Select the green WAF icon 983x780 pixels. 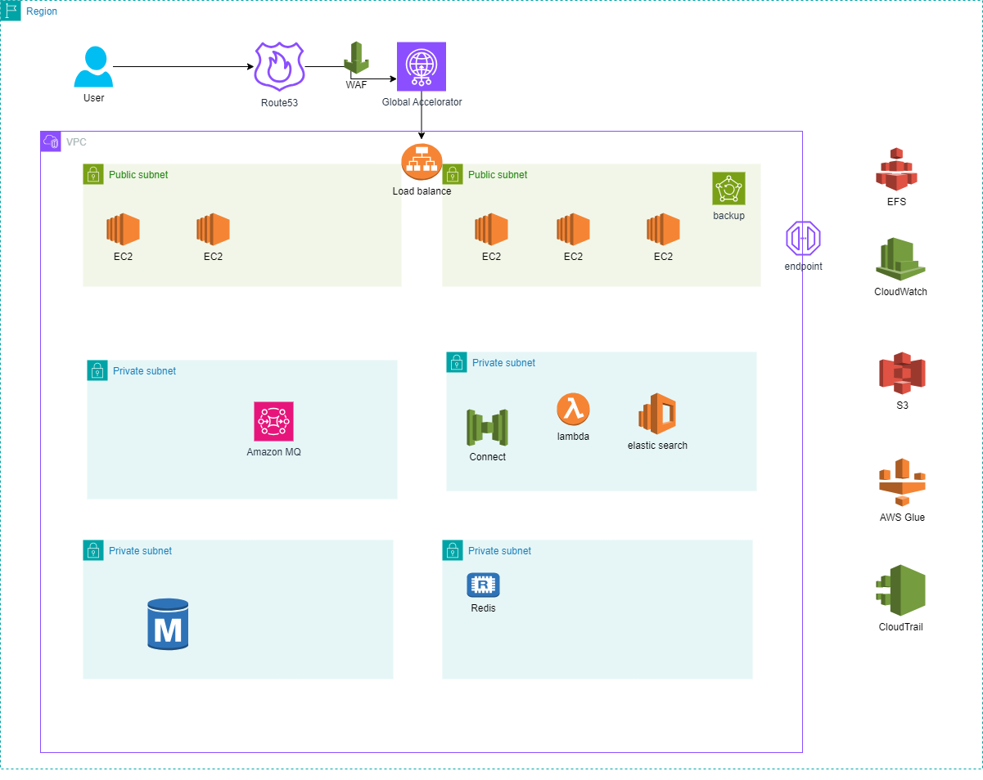[x=356, y=59]
